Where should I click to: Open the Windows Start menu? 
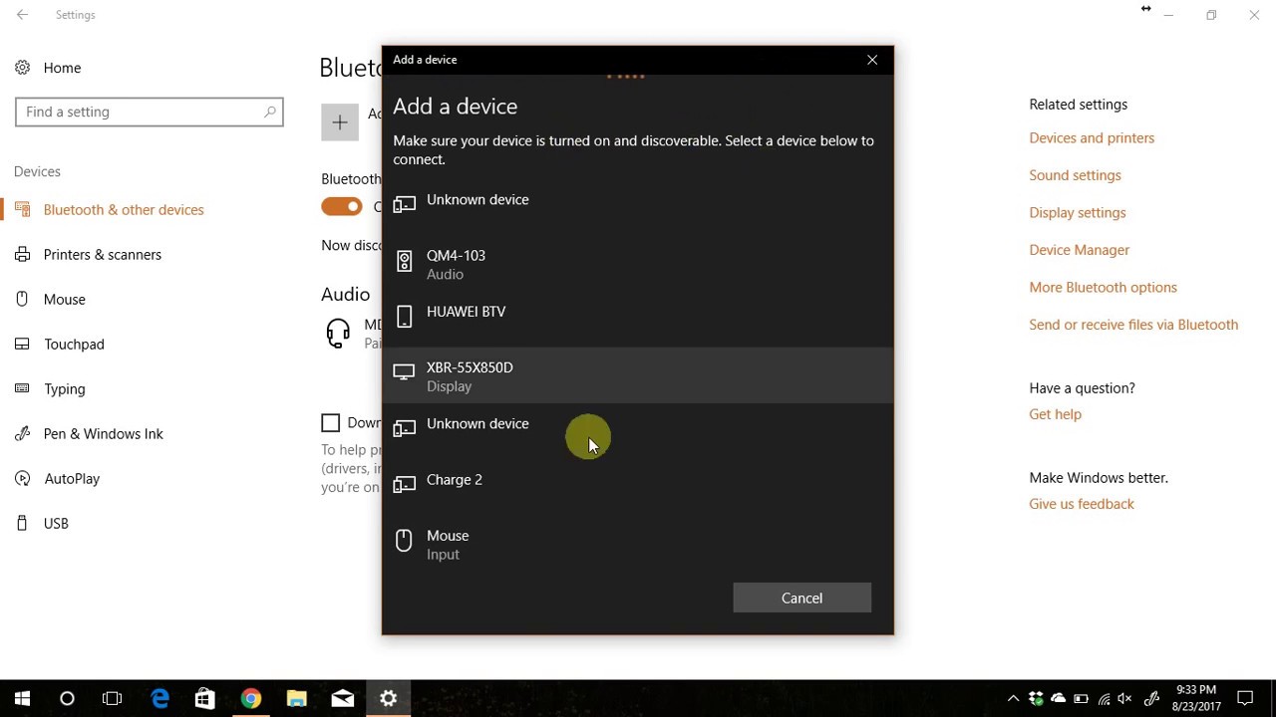tap(22, 699)
